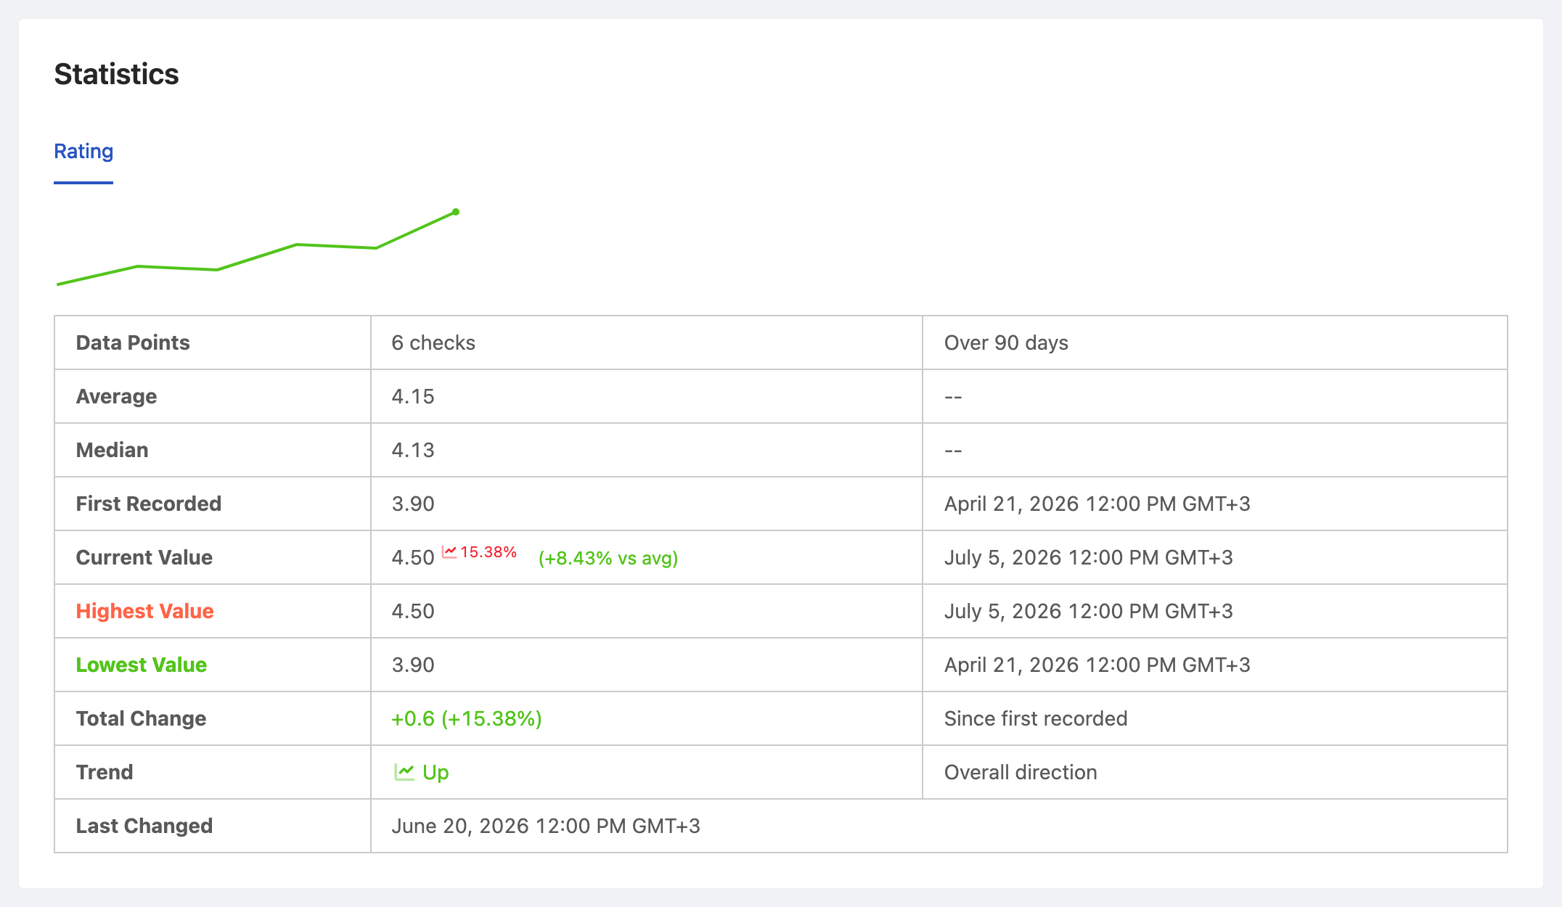Click the First Recorded label

tap(149, 504)
